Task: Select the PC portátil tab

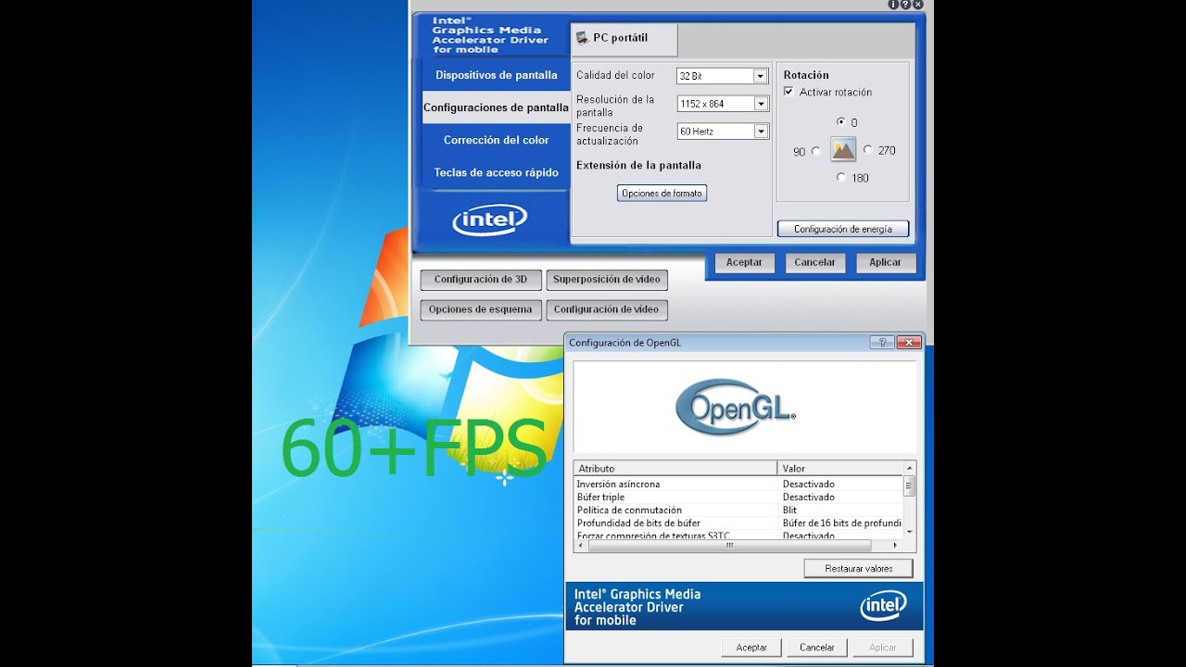Action: pos(624,39)
